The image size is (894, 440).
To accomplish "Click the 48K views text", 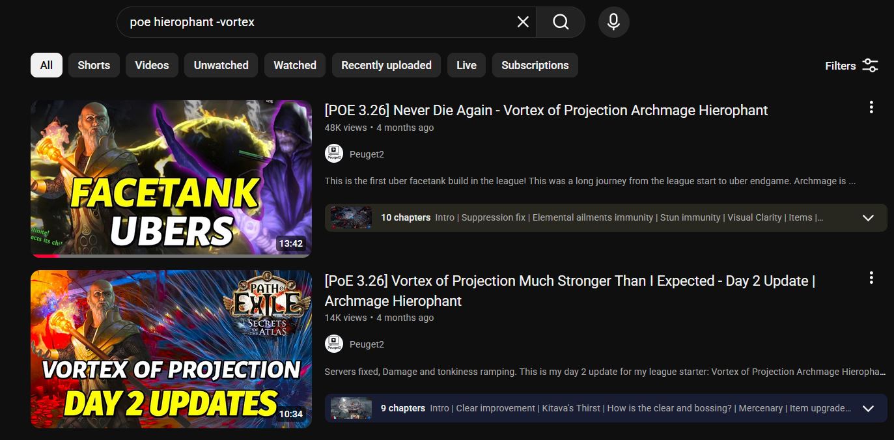I will click(346, 128).
